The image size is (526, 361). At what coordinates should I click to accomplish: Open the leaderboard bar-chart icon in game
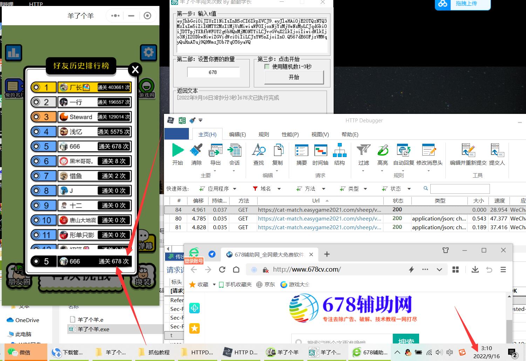14,53
